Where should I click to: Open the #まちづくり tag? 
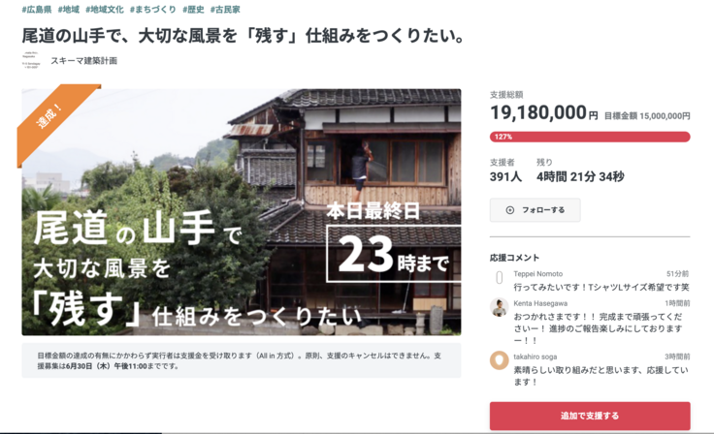(x=153, y=10)
